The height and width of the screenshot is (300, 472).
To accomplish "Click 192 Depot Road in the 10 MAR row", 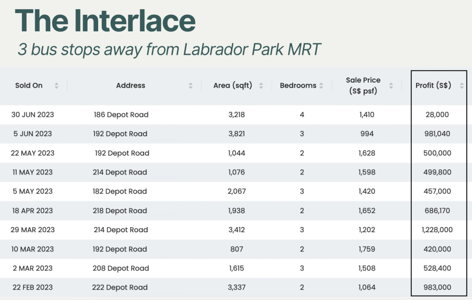I will pos(120,249).
